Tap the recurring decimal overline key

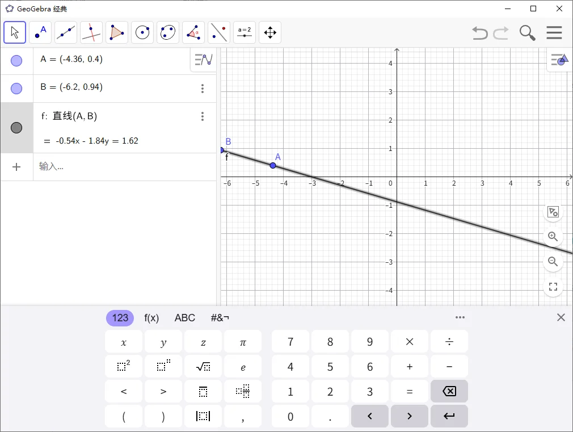coord(203,391)
